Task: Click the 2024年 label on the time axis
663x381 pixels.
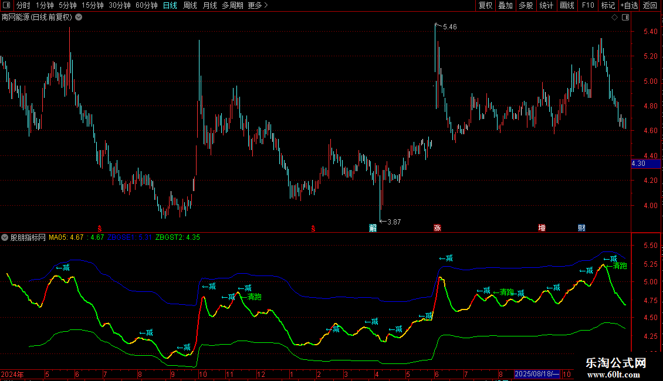Action: (x=12, y=374)
